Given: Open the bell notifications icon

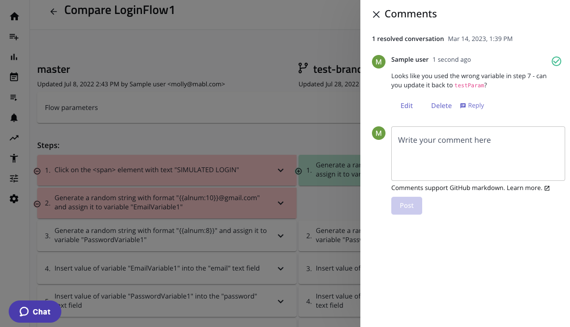Looking at the screenshot, I should click(x=14, y=118).
